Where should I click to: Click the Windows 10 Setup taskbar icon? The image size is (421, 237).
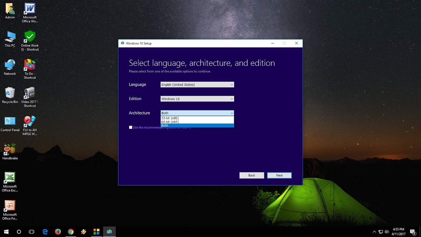pos(109,232)
